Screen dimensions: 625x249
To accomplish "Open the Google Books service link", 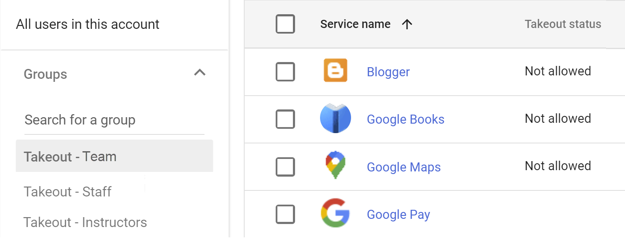I will pyautogui.click(x=405, y=119).
